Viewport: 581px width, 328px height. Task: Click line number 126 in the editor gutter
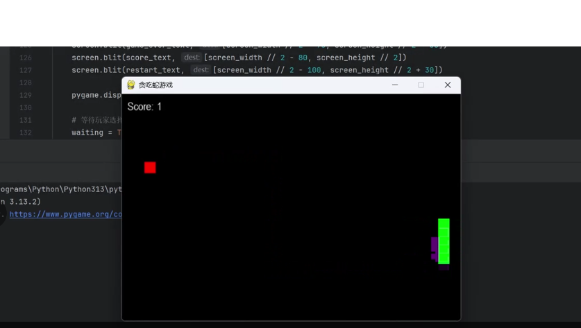25,58
